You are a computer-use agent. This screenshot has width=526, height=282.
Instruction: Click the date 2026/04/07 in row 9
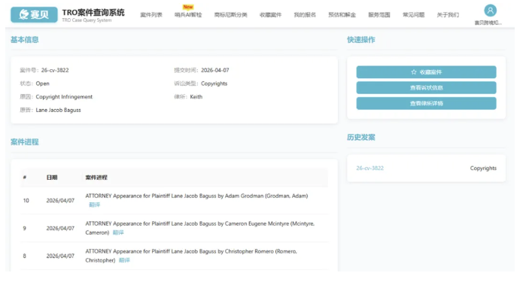point(60,229)
